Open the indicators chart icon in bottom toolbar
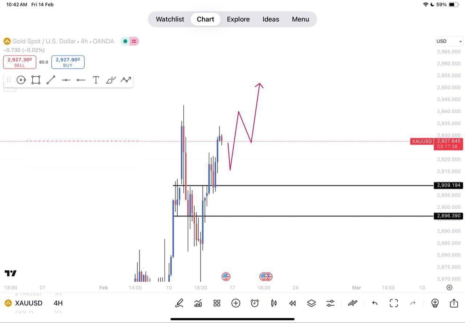 tap(198, 303)
